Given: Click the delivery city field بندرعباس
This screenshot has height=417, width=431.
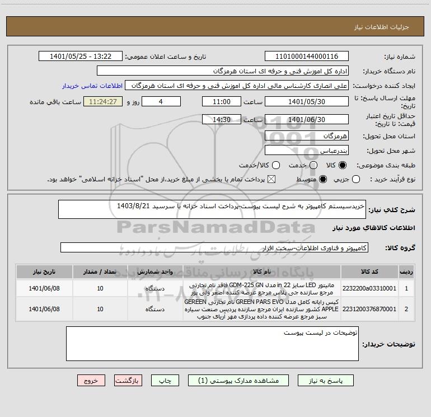Looking at the screenshot, I should [307, 151].
